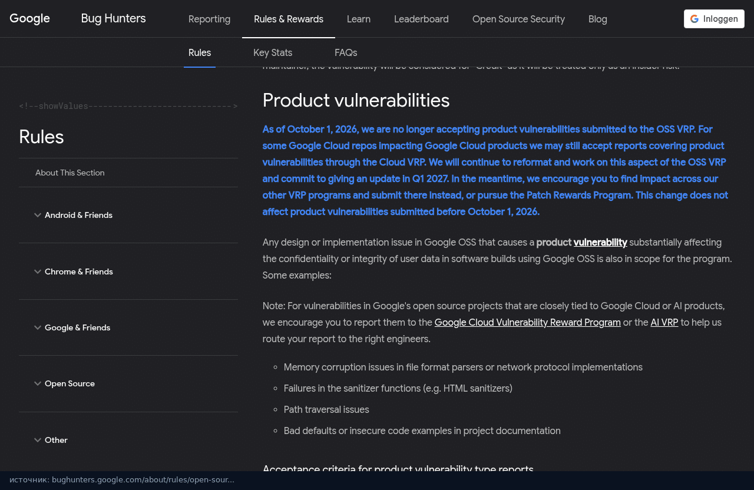Click the bughunters.google.com source URL in status bar

[x=143, y=479]
